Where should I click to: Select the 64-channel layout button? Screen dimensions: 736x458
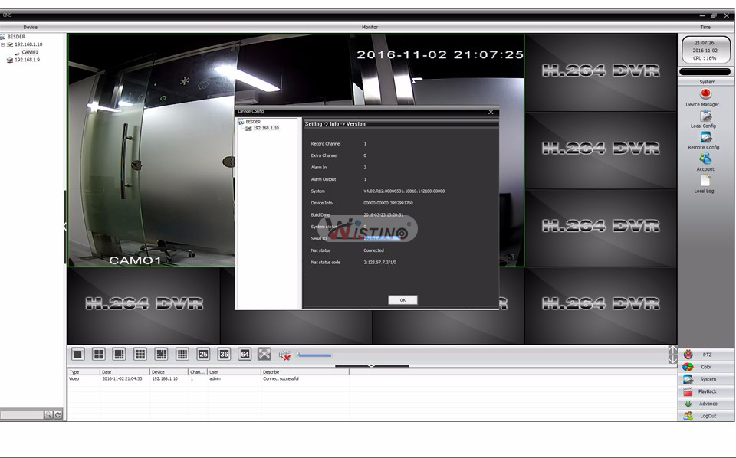point(245,354)
